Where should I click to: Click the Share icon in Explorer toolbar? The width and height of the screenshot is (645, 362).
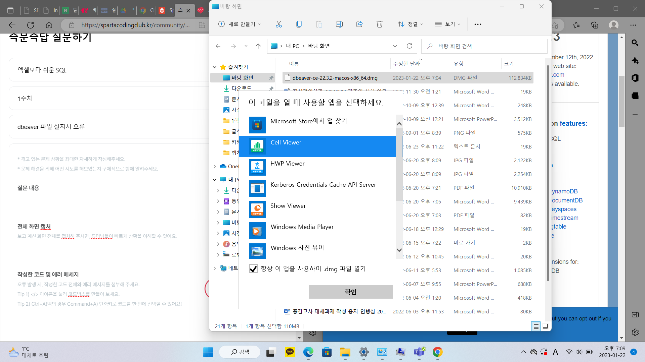[x=359, y=24]
